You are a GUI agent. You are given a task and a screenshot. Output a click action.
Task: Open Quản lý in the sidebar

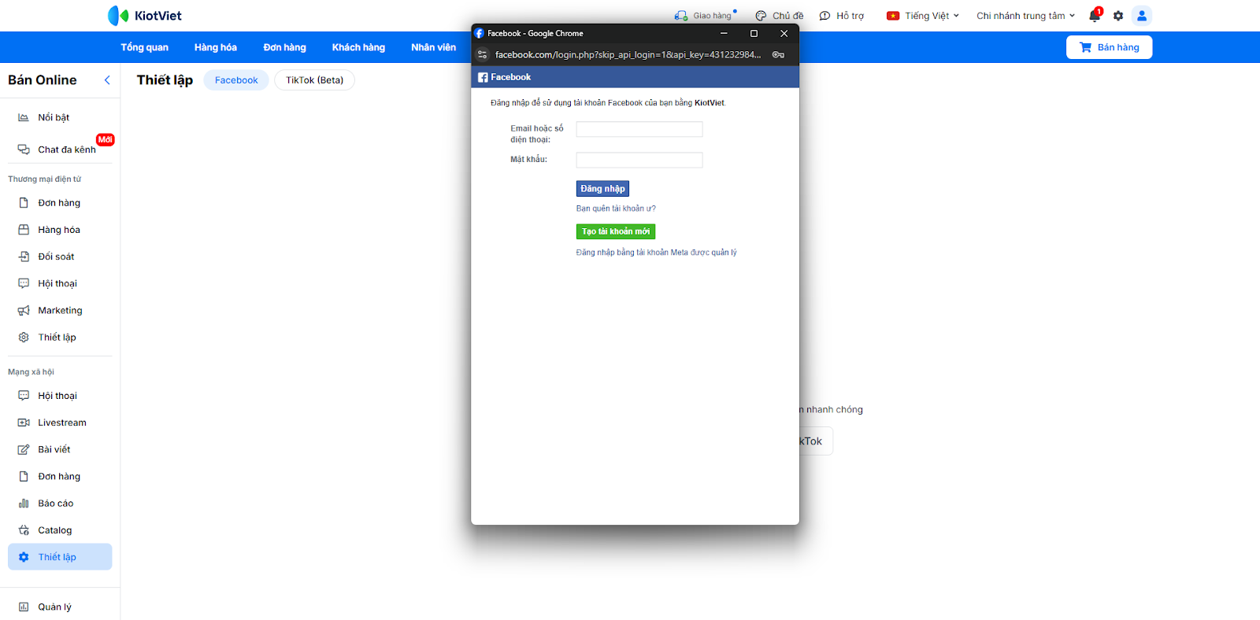pyautogui.click(x=60, y=607)
